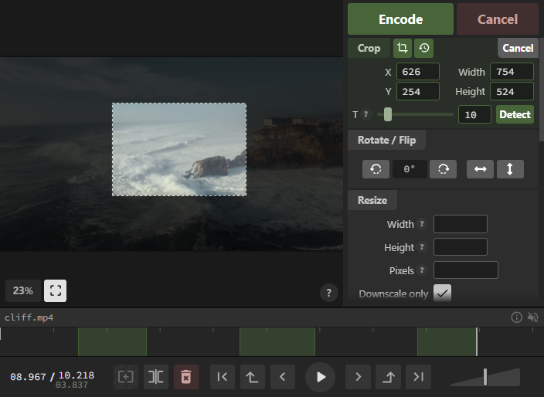
Task: Step one frame backward
Action: (x=283, y=377)
